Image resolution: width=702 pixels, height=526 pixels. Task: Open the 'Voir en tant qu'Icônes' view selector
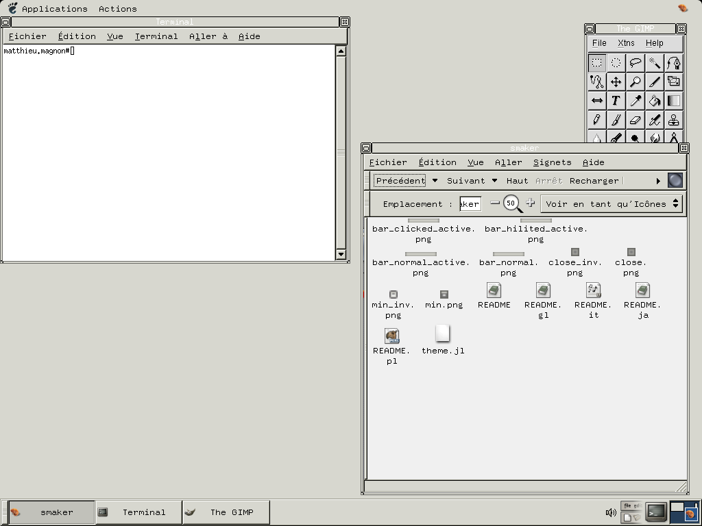tap(612, 204)
